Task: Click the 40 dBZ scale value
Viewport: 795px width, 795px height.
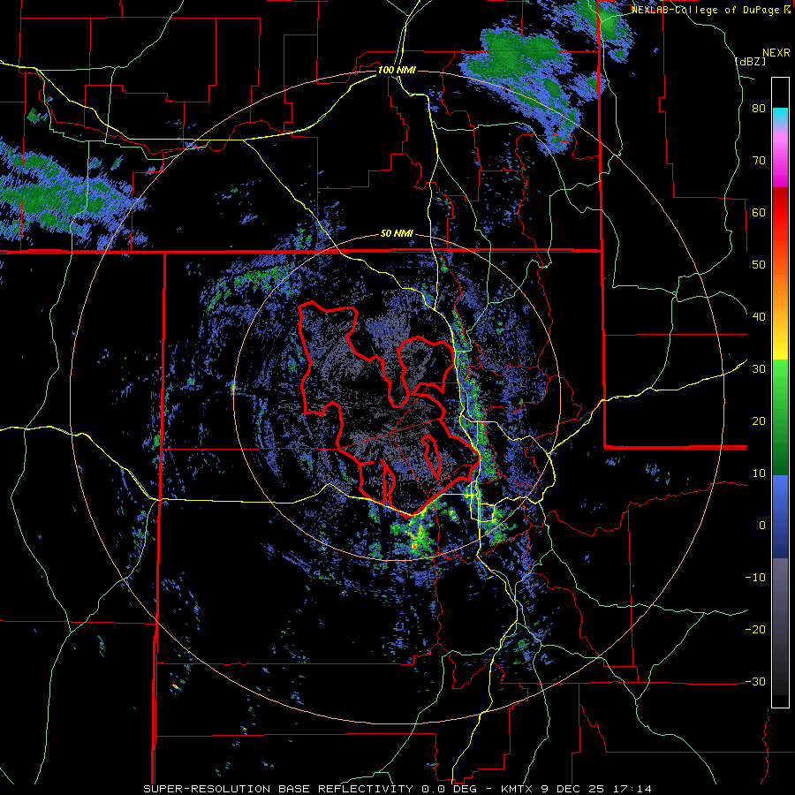Action: [x=759, y=317]
